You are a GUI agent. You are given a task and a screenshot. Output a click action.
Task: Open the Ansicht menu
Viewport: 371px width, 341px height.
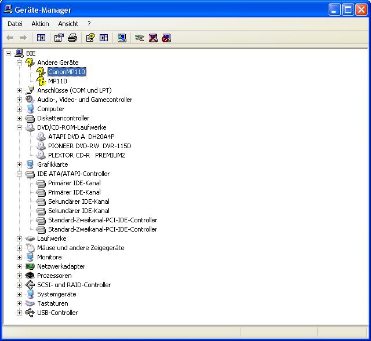68,24
